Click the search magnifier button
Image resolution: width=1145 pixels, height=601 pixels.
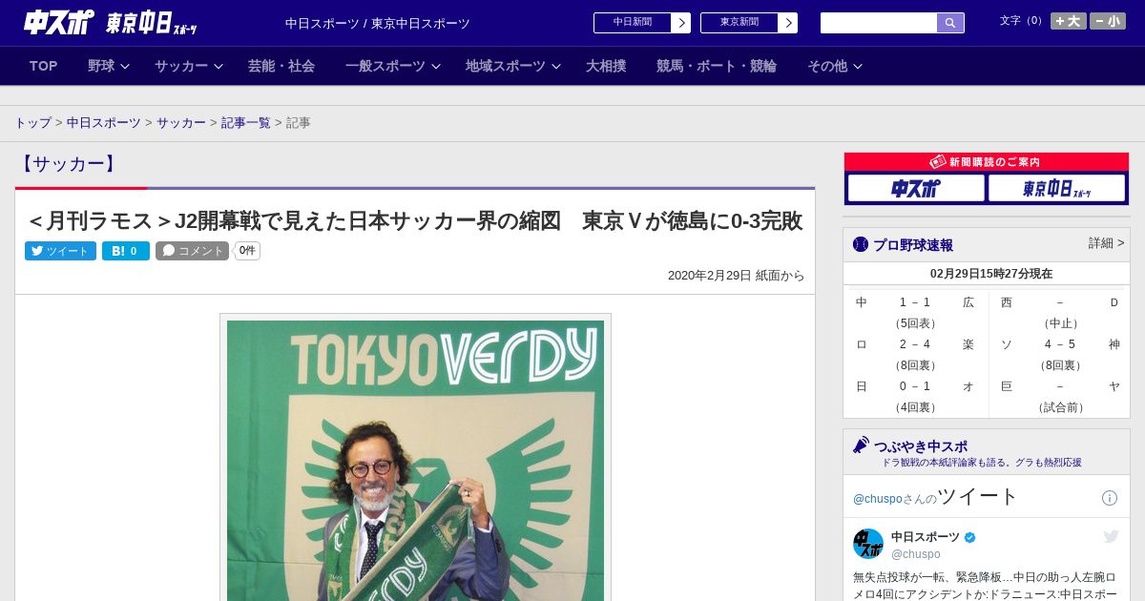(950, 23)
